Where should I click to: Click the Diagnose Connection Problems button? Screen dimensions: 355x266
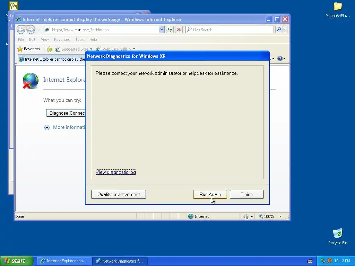pyautogui.click(x=66, y=113)
